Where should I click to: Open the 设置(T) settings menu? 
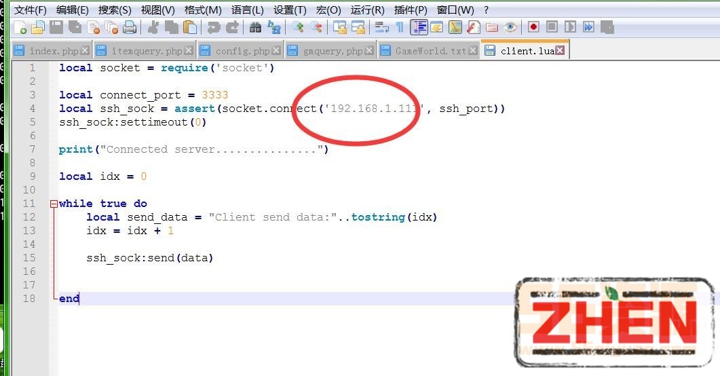click(290, 10)
